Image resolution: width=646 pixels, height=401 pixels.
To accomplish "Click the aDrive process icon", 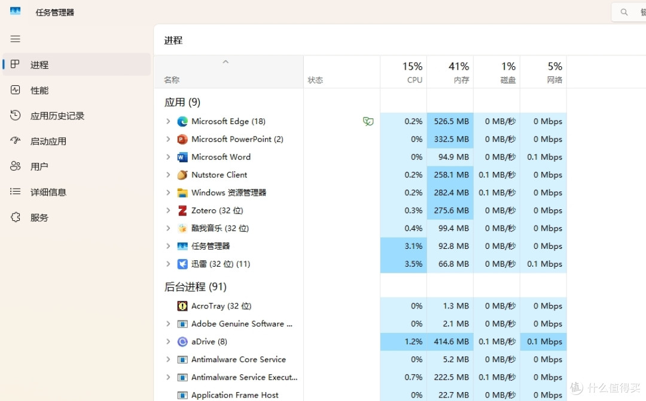I will point(182,341).
